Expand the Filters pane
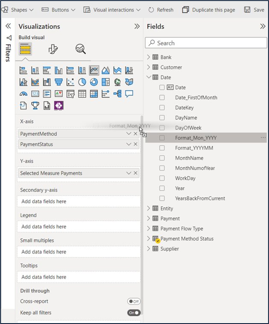Viewport: 269px width, 324px height. [8, 26]
